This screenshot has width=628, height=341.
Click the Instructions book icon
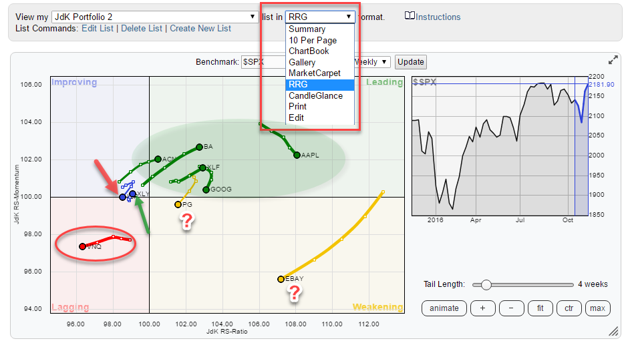pos(410,16)
